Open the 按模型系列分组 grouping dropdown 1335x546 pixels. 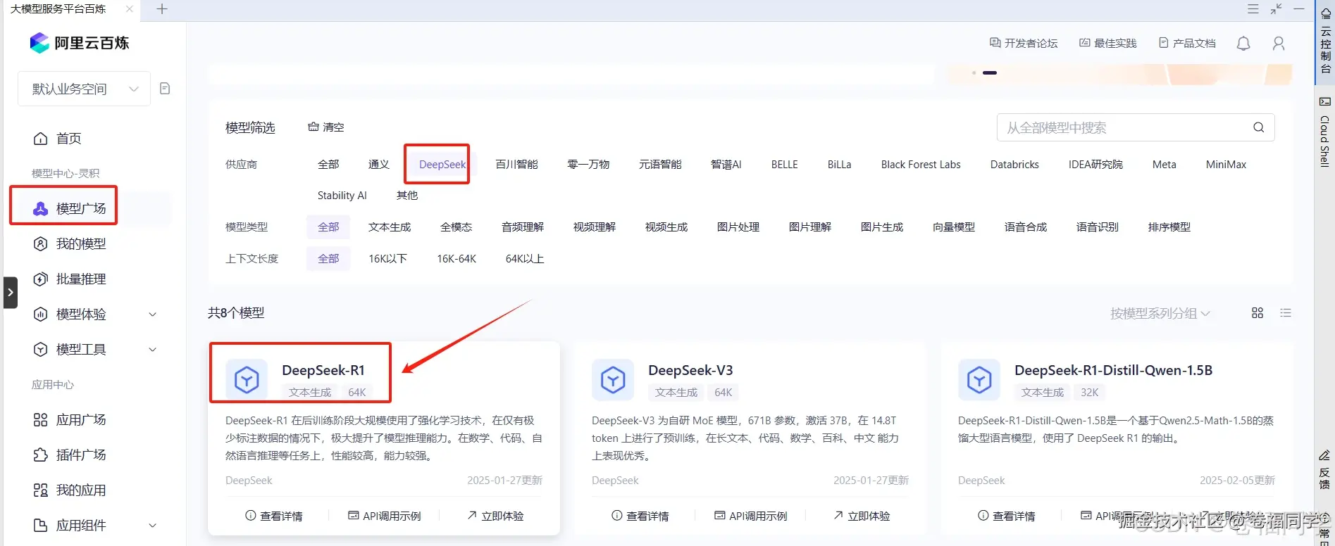coord(1160,313)
